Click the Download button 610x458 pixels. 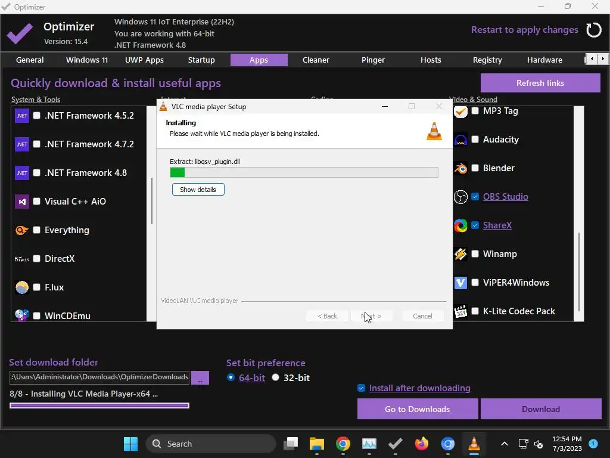point(541,409)
